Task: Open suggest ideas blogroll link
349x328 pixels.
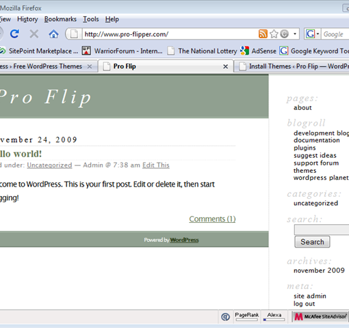Action: [315, 155]
